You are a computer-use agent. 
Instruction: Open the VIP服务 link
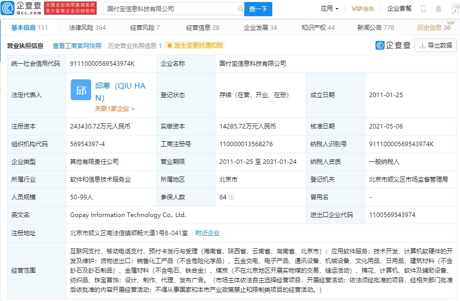point(363,9)
